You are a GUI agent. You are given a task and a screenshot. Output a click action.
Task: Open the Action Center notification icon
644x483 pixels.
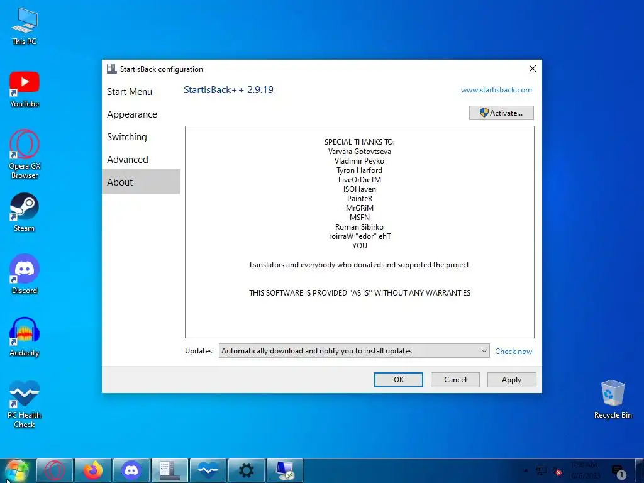click(x=618, y=471)
